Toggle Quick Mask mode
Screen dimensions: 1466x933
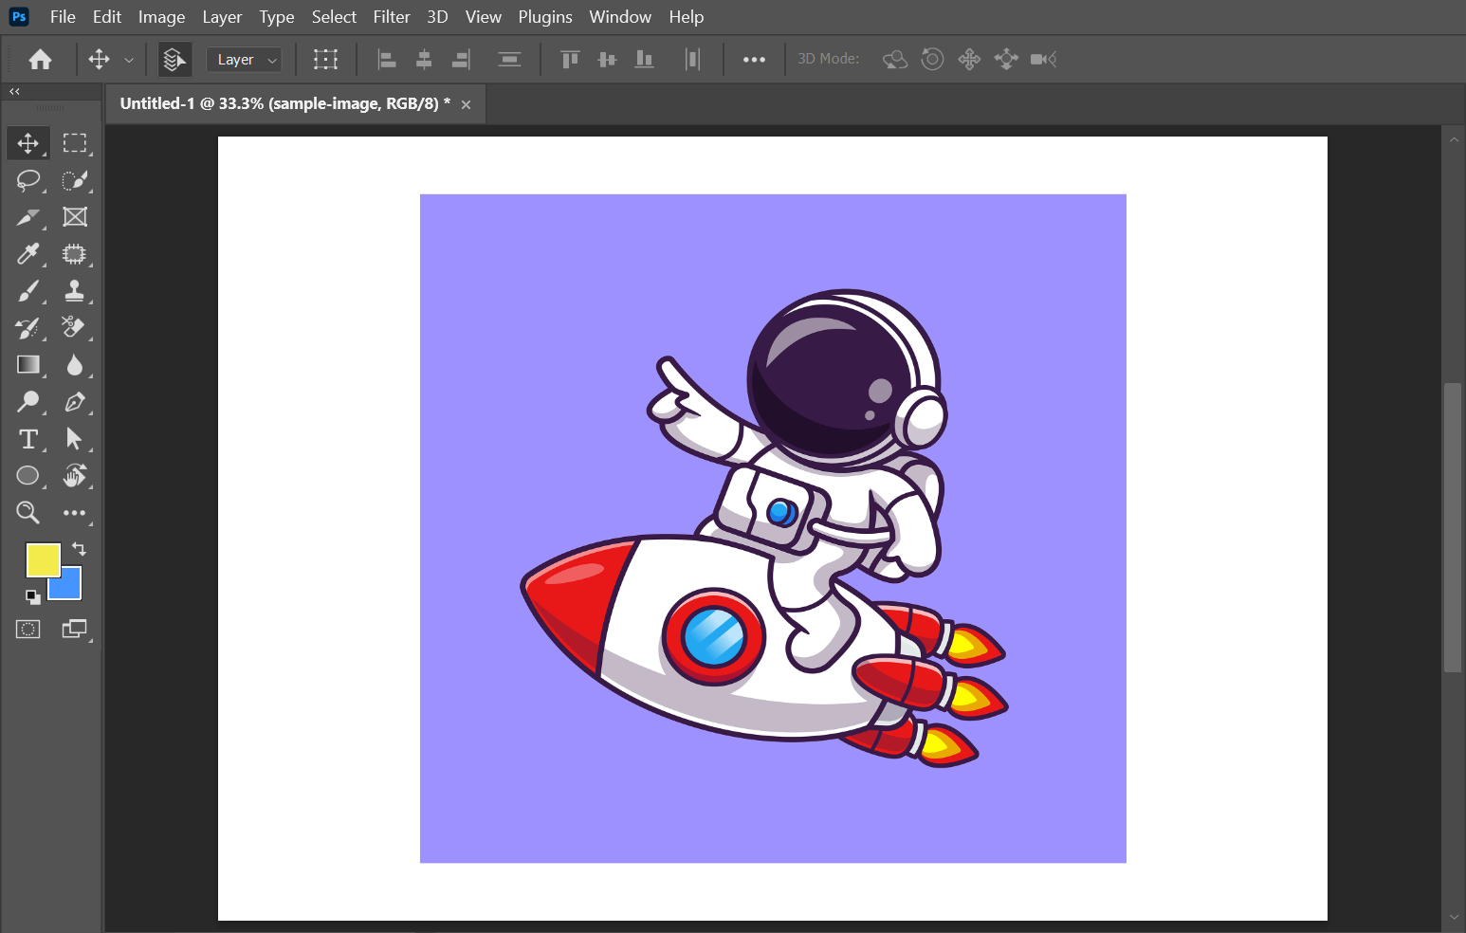(27, 630)
